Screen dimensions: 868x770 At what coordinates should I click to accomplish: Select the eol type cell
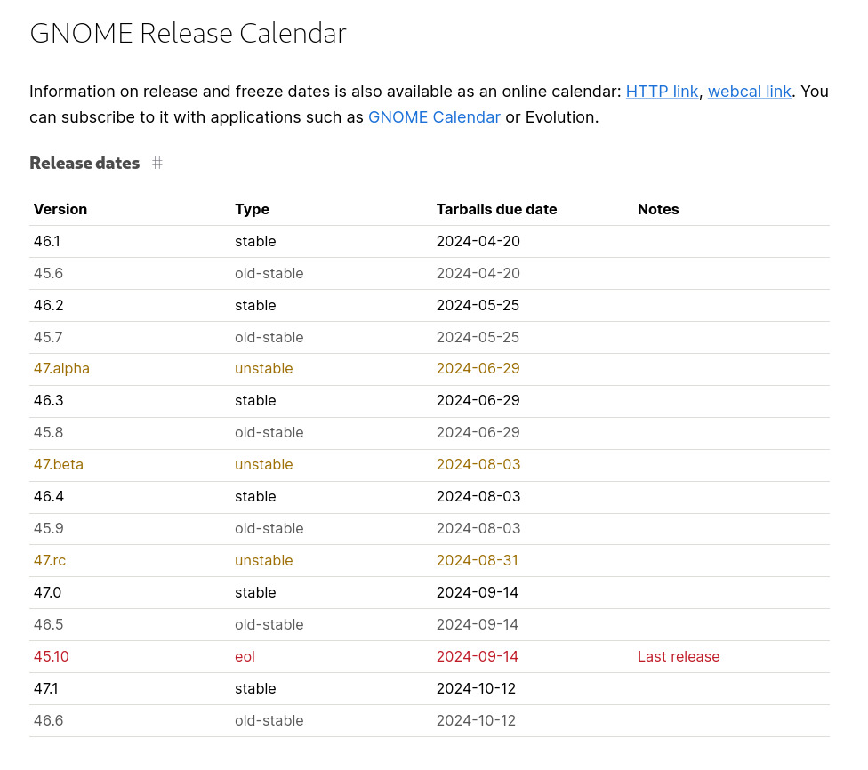coord(245,657)
